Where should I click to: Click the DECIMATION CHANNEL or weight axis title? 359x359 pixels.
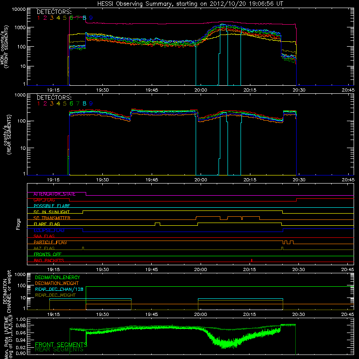[x=7, y=291]
